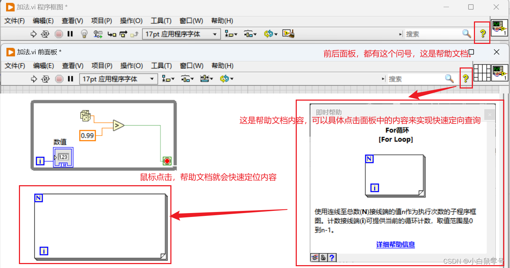Click the 搜索 search field
Viewport: 510px width, 268px height.
[x=429, y=34]
